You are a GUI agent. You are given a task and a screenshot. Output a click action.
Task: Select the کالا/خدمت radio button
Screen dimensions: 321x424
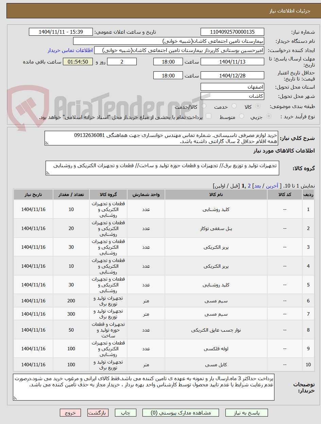pyautogui.click(x=203, y=107)
